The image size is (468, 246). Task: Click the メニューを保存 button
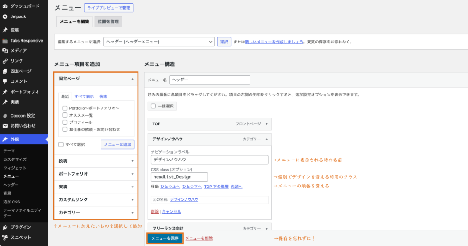tap(165, 238)
